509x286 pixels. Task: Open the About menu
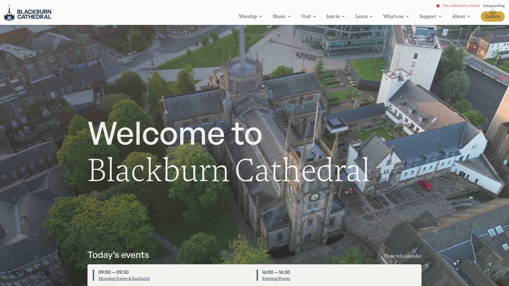[x=458, y=16]
